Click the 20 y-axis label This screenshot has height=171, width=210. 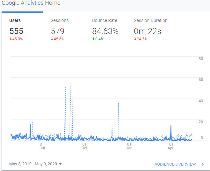[201, 122]
